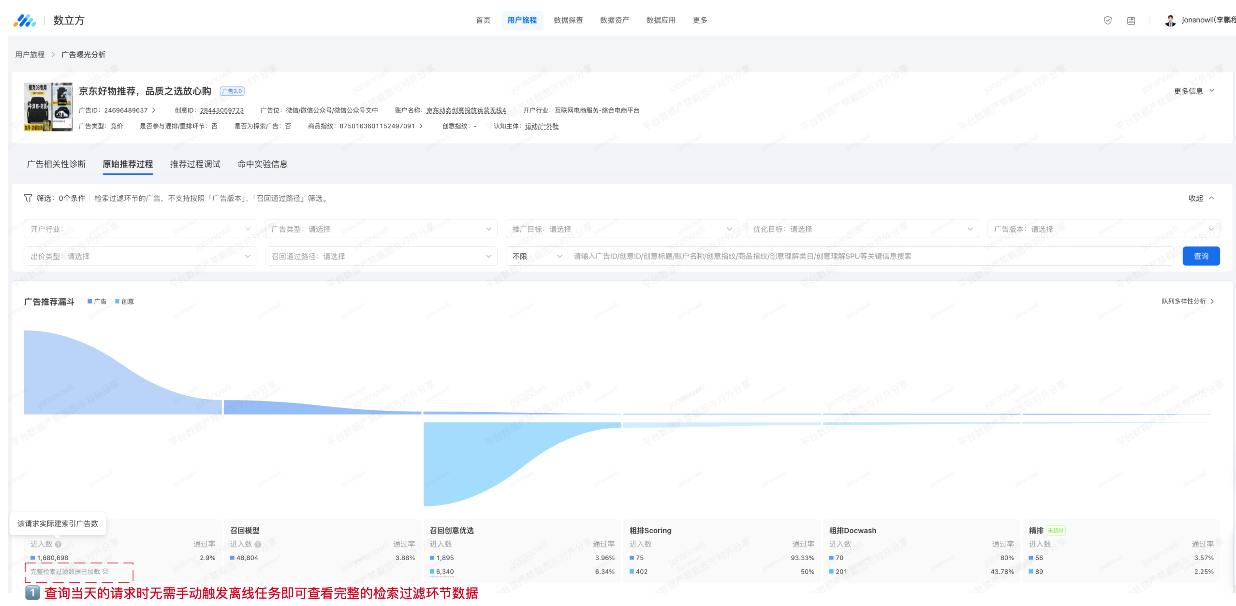Open the 广告类型 dropdown
This screenshot has height=606, width=1236.
point(381,229)
